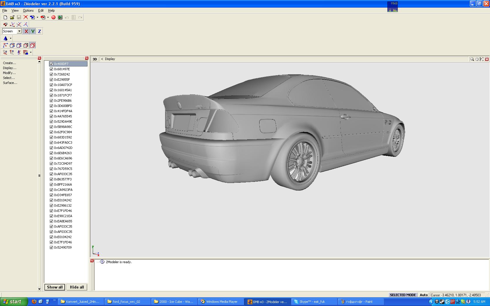The width and height of the screenshot is (490, 306).
Task: Switch to Windows Media Player in taskbar
Action: 221,302
